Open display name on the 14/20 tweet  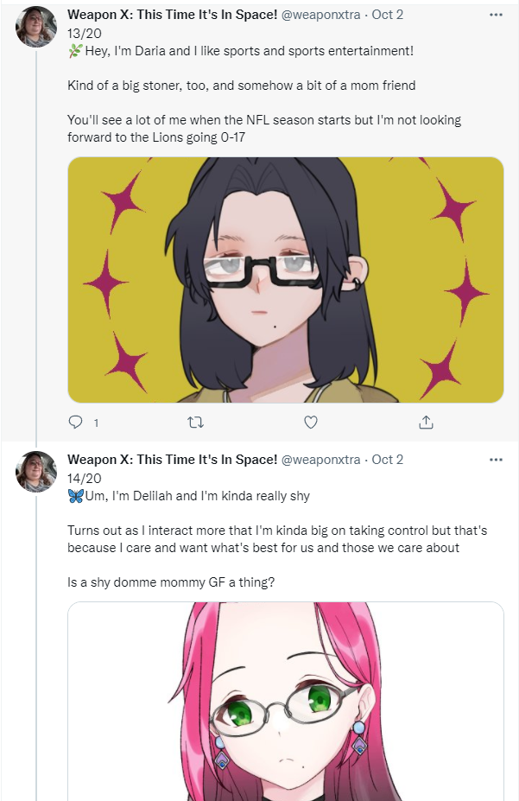point(173,460)
